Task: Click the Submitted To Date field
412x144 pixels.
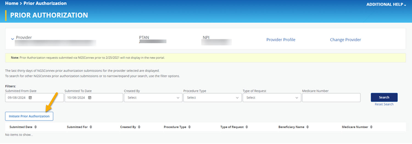Action: pyautogui.click(x=94, y=98)
